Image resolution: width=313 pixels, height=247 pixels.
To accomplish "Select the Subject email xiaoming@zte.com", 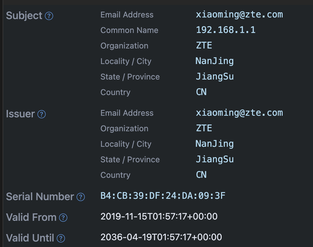I will [239, 15].
